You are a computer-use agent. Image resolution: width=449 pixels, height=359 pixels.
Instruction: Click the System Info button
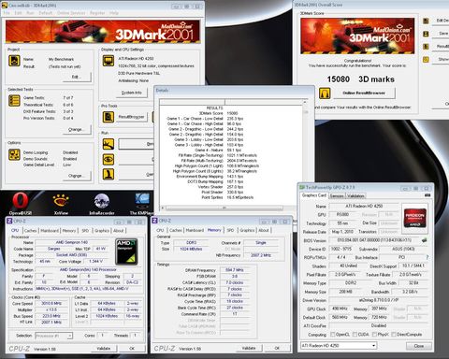pyautogui.click(x=131, y=93)
